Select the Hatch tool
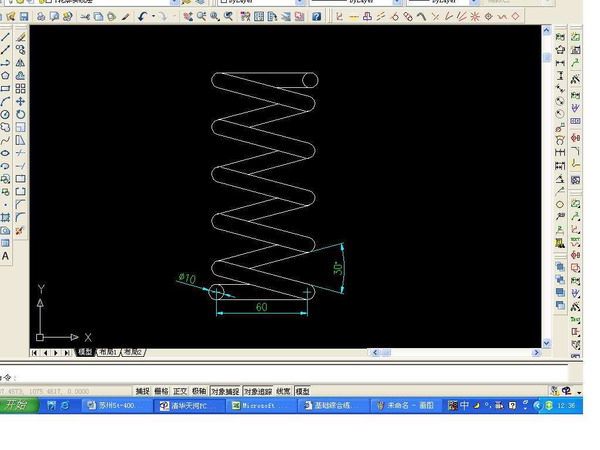Viewport: 600px width, 450px height. (5, 218)
